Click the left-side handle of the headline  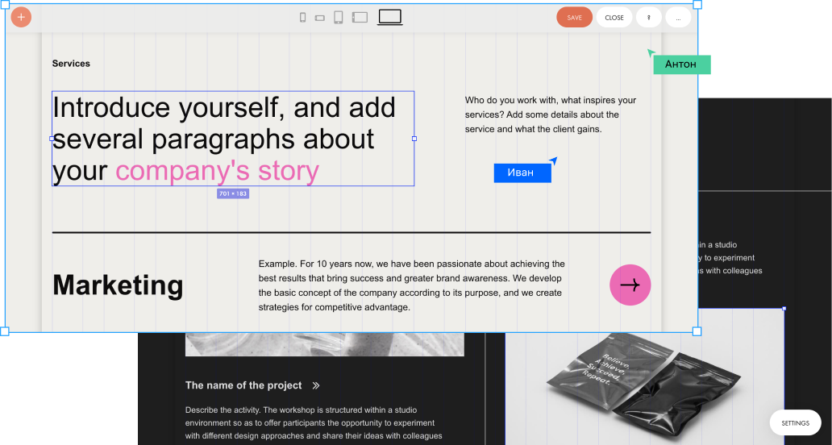pyautogui.click(x=52, y=139)
